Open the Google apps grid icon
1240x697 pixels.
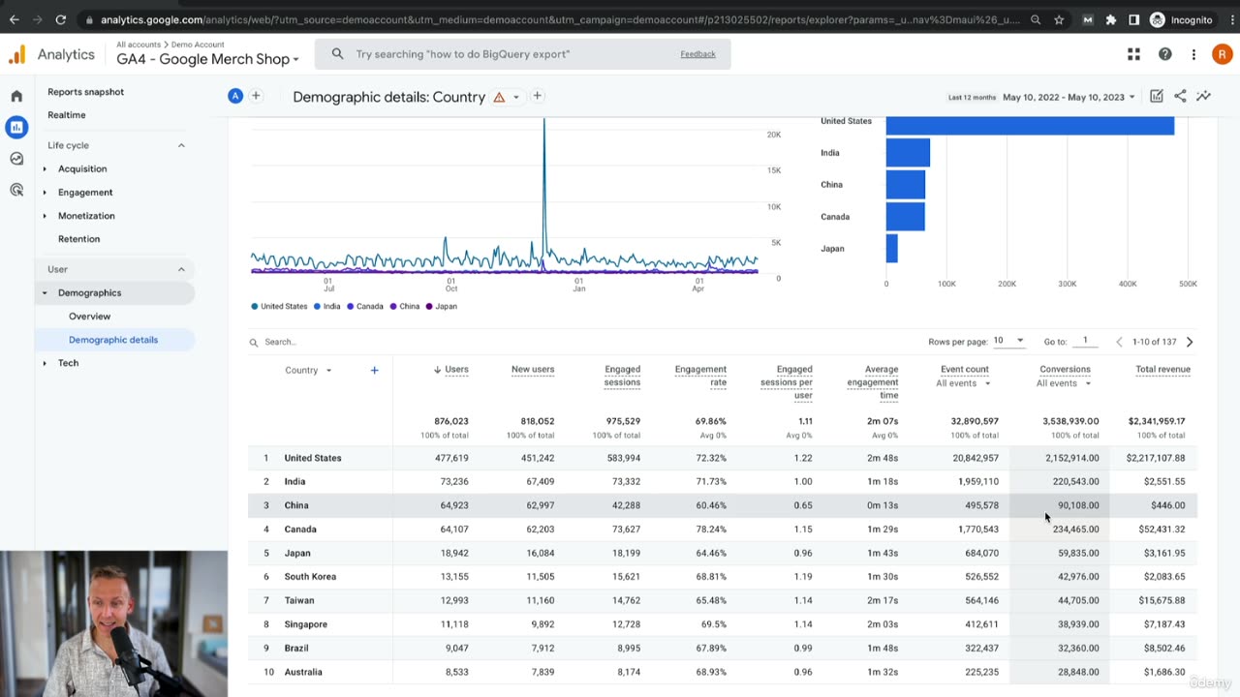[x=1133, y=54]
